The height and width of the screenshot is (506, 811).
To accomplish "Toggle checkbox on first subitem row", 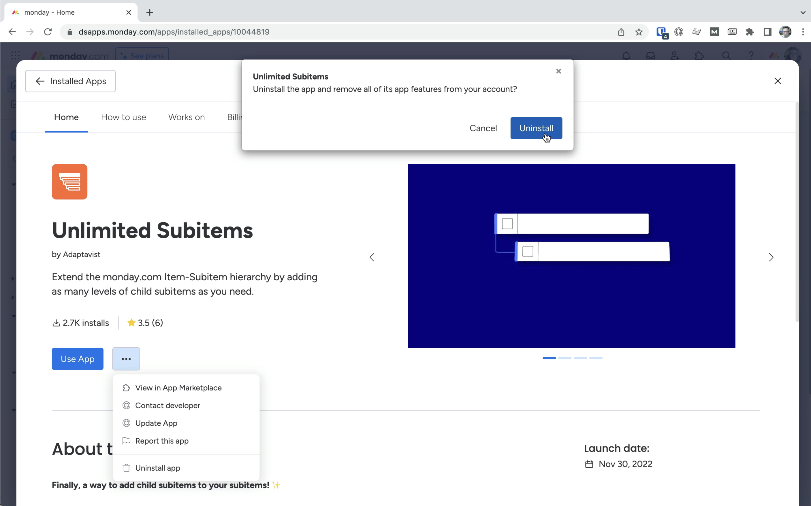I will [x=507, y=223].
